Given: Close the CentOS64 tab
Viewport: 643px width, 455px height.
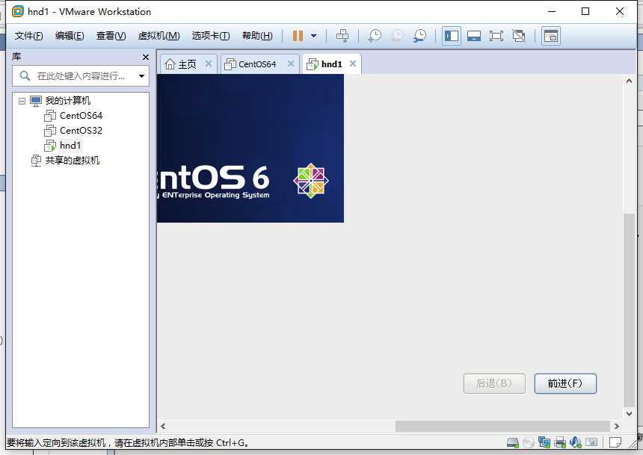Looking at the screenshot, I should [x=291, y=64].
